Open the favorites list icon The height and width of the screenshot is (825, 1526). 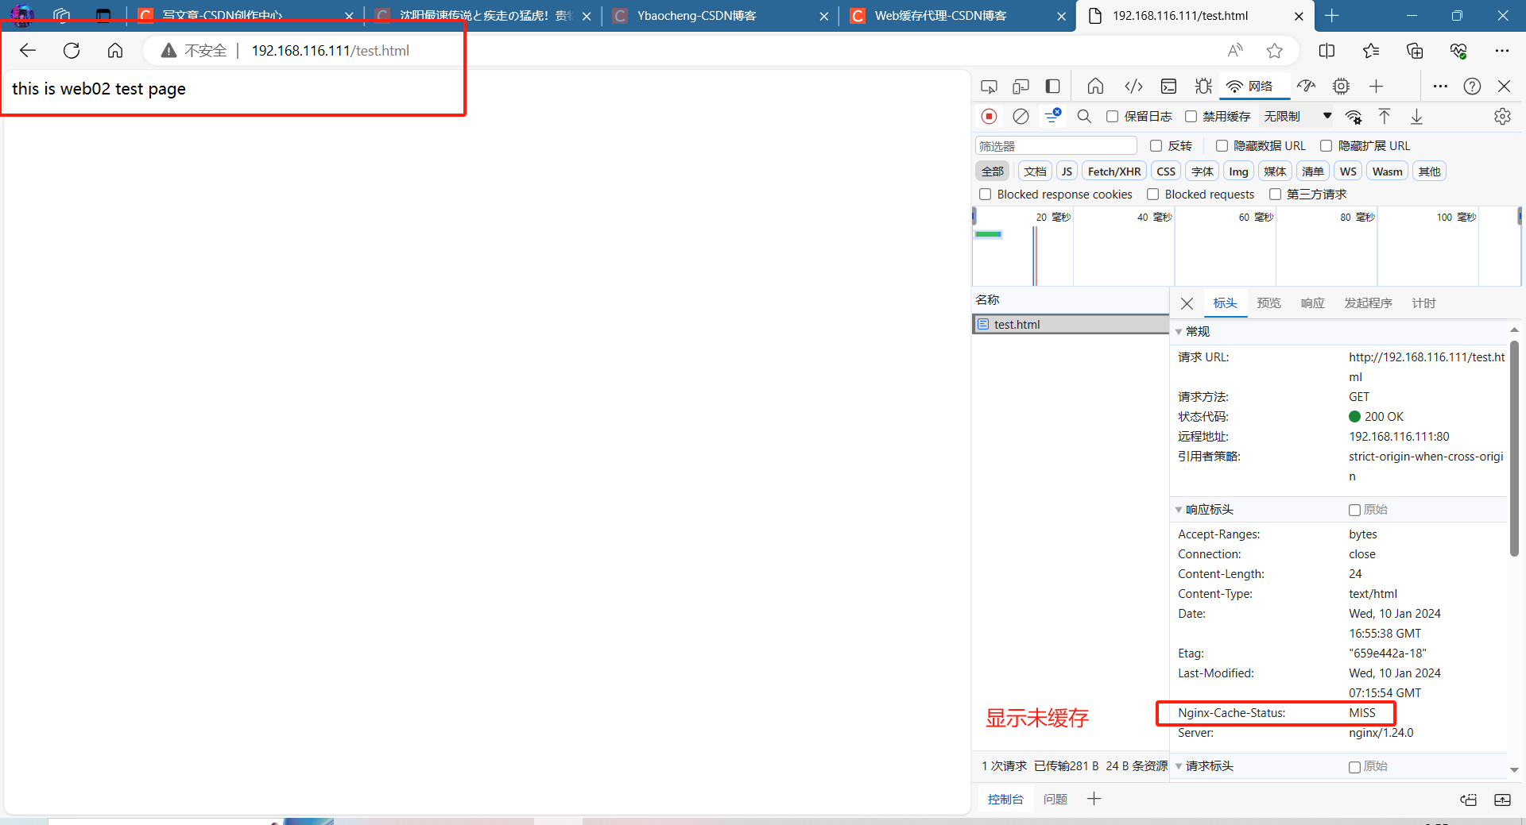(x=1371, y=51)
